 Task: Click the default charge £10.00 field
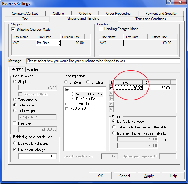[x=38, y=156]
